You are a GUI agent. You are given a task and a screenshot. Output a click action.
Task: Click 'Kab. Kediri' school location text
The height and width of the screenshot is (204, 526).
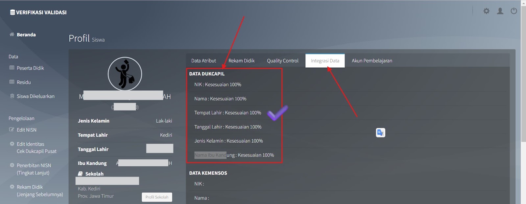(x=89, y=189)
